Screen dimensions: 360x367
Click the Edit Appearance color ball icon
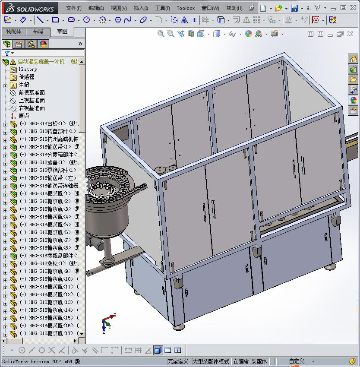pos(248,34)
